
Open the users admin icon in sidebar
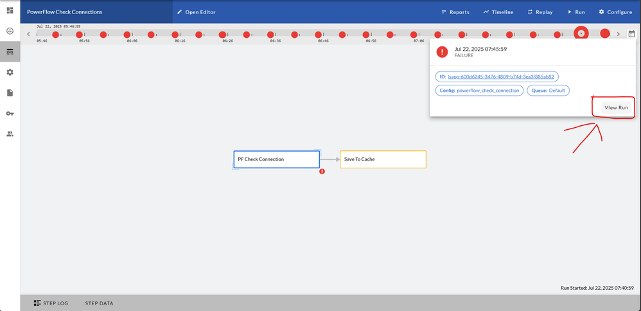pyautogui.click(x=10, y=134)
